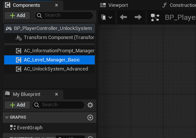Click Add in the My Blueprint panel
The image size is (196, 138).
(17, 105)
